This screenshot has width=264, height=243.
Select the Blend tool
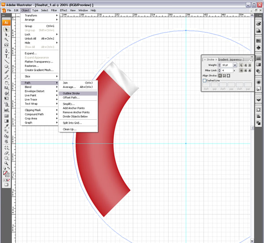(x=6, y=131)
